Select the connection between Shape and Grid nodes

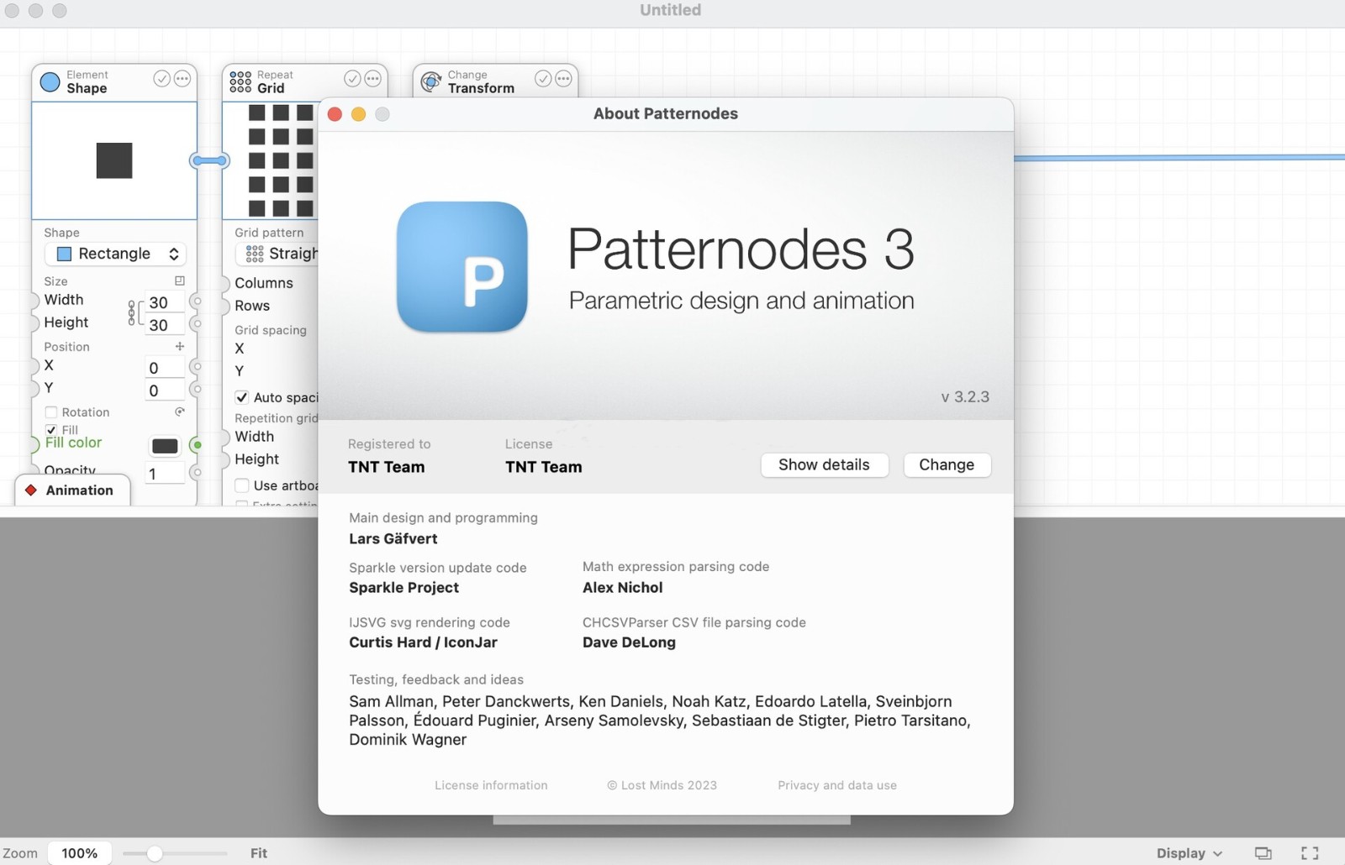(209, 160)
